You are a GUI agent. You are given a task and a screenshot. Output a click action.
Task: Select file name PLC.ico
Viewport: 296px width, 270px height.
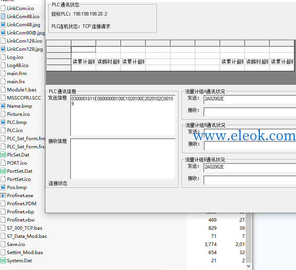[x=15, y=130]
